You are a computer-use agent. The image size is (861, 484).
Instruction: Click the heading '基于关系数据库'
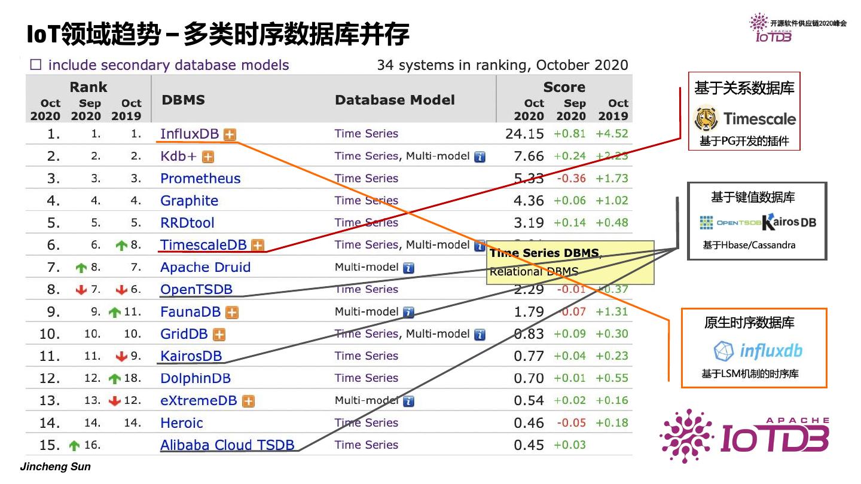744,88
